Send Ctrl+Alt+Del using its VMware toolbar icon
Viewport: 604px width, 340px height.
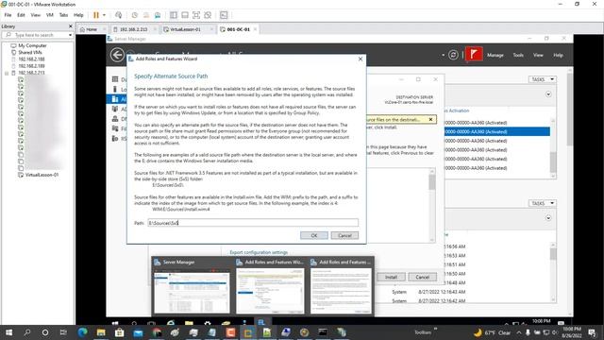(119, 15)
